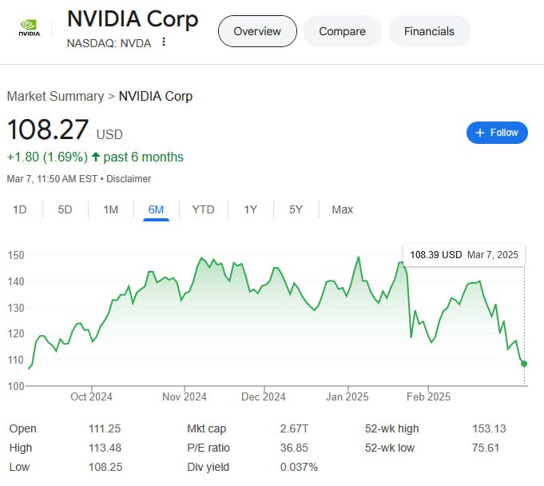This screenshot has height=486, width=544.
Task: Select the 1M time range
Action: (x=110, y=209)
